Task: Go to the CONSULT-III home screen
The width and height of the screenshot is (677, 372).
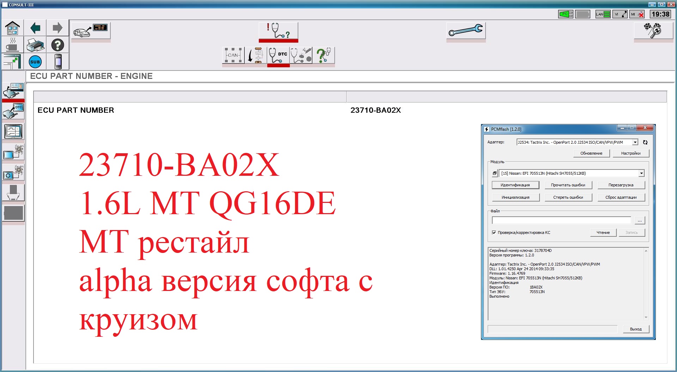Action: [x=13, y=28]
